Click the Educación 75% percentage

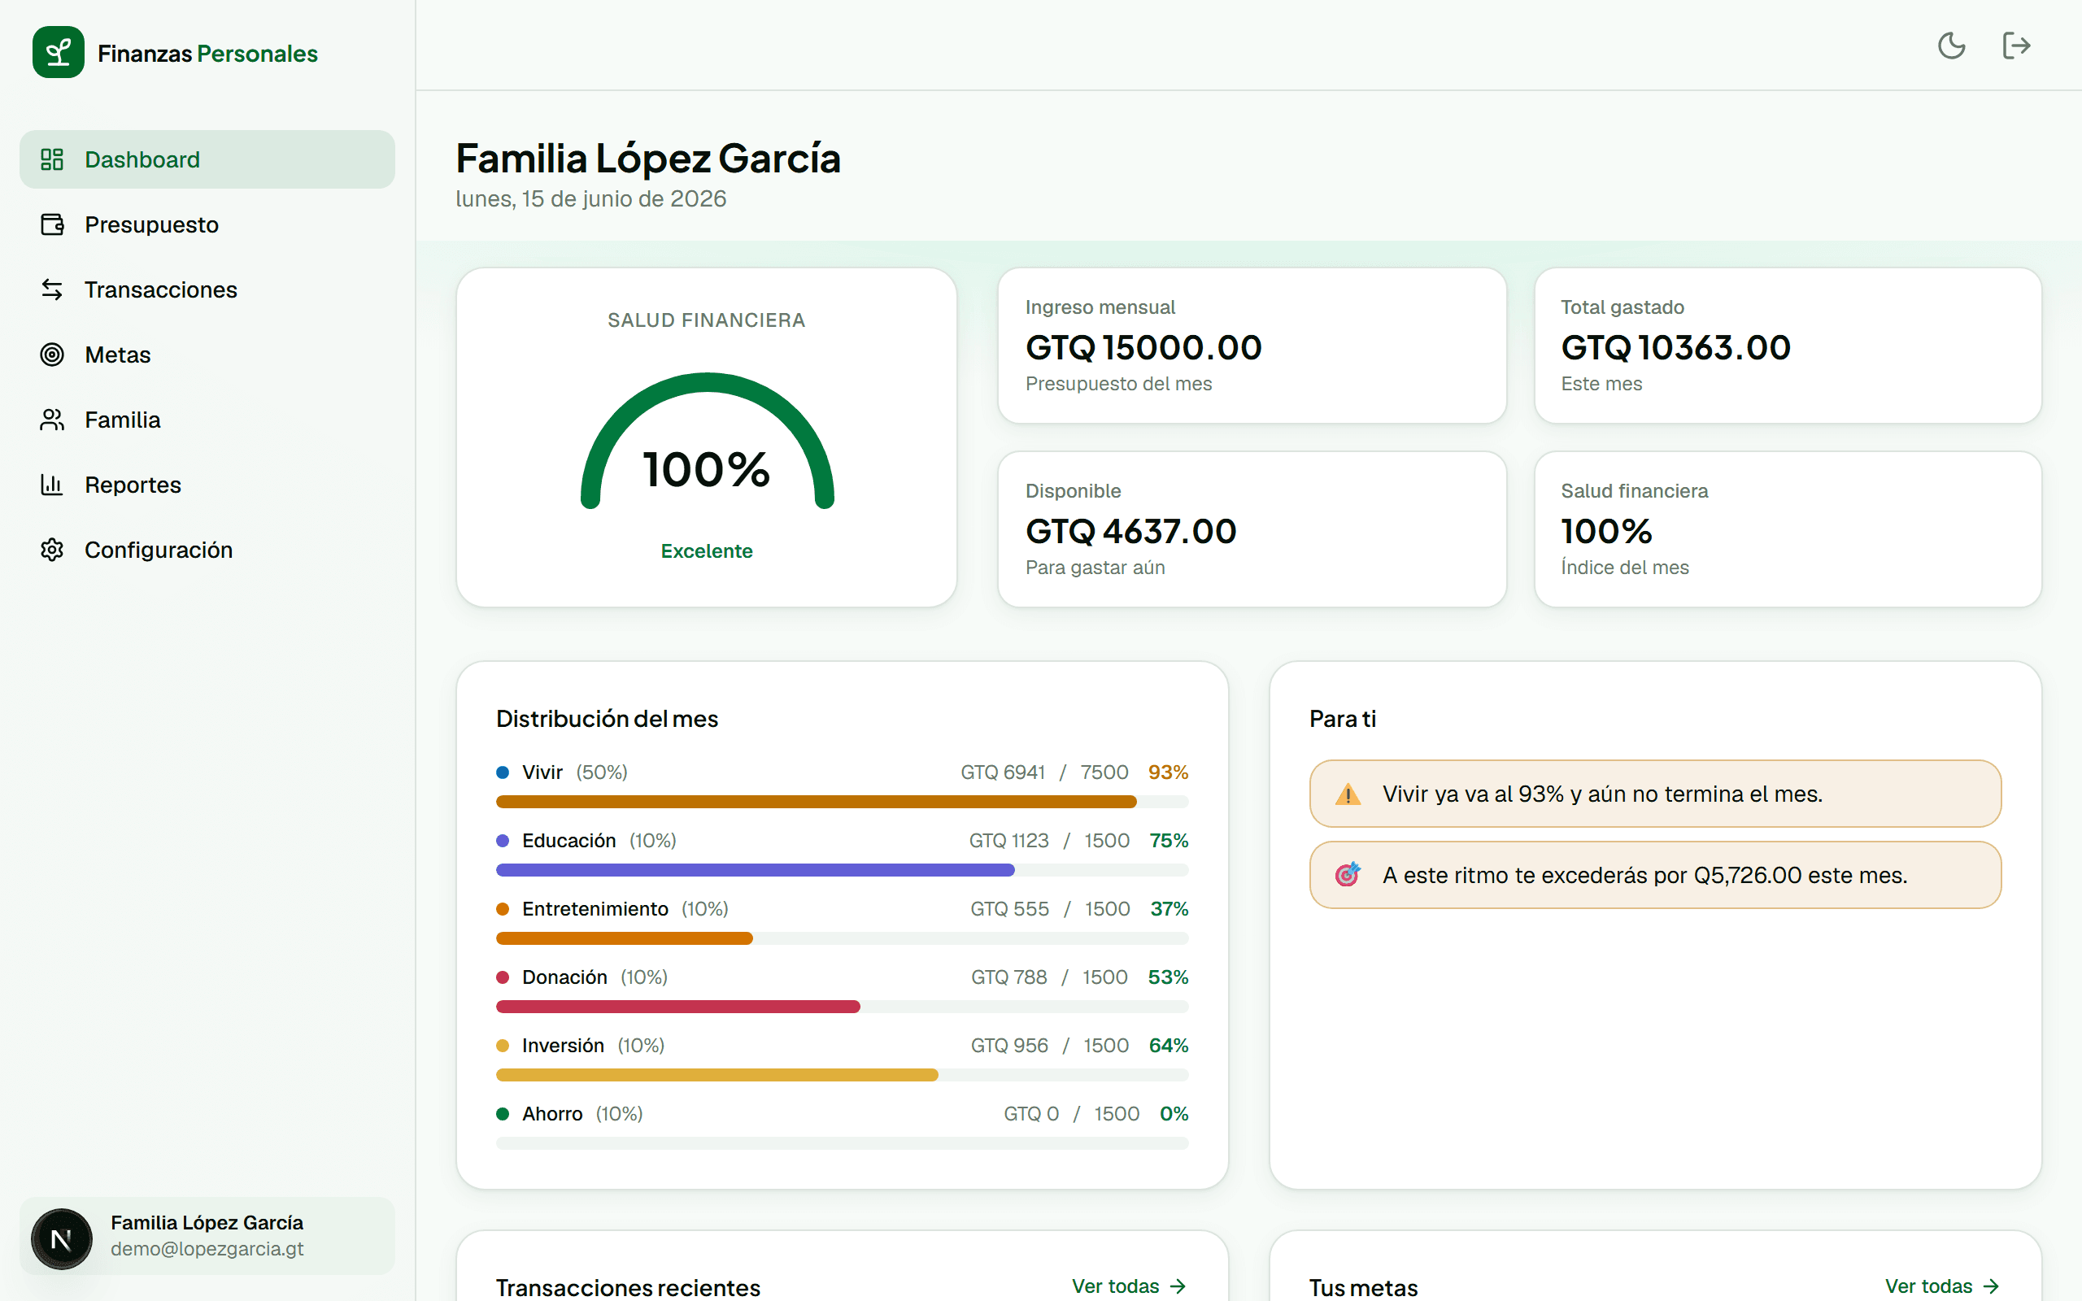coord(1169,841)
